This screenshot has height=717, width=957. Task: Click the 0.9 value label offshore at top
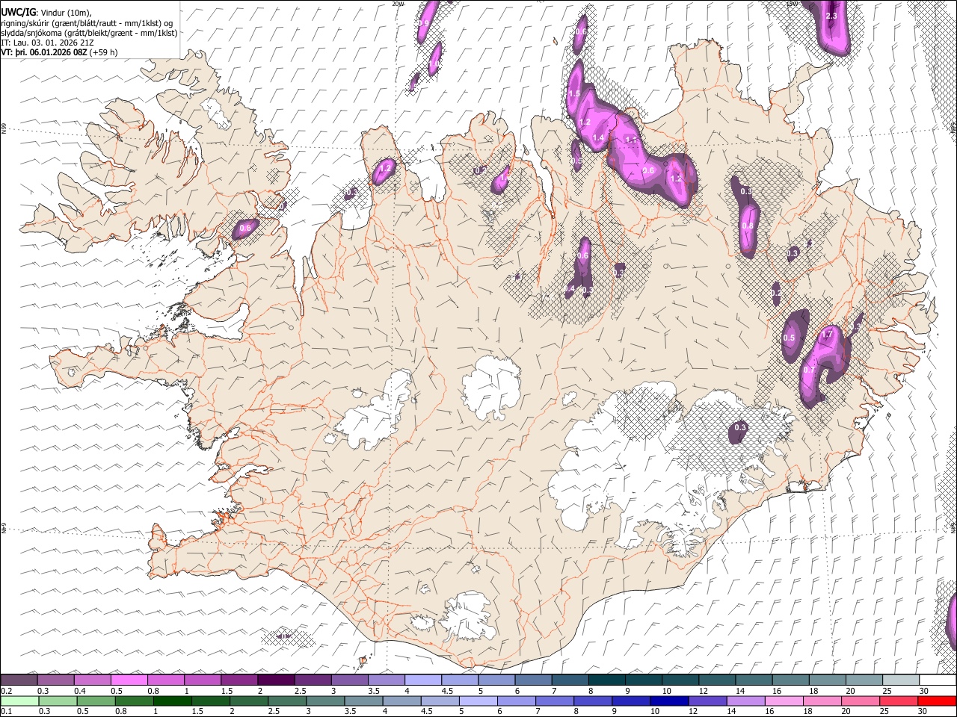coord(423,24)
